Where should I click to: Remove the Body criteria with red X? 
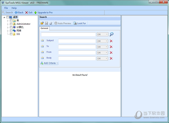(111, 59)
